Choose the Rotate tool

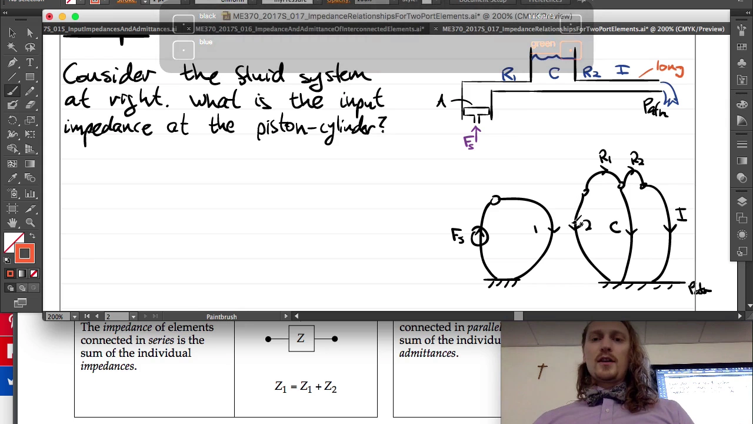click(12, 120)
